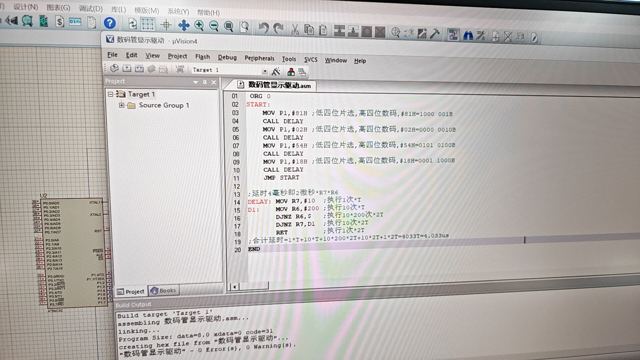Toggle the Project panel pin button
The width and height of the screenshot is (640, 360).
point(205,82)
